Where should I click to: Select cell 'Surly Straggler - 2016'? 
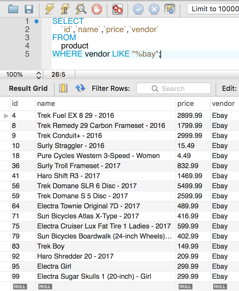(105, 146)
